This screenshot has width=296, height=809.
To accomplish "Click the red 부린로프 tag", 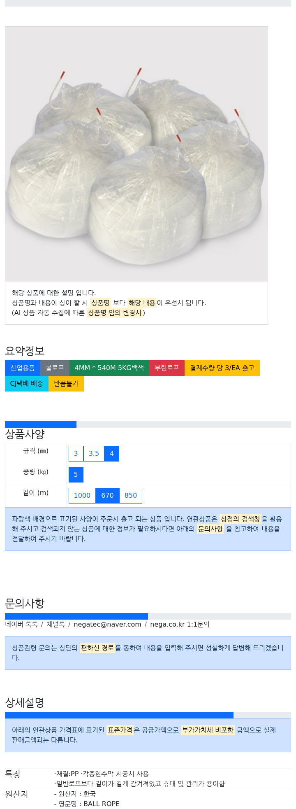I will click(167, 368).
